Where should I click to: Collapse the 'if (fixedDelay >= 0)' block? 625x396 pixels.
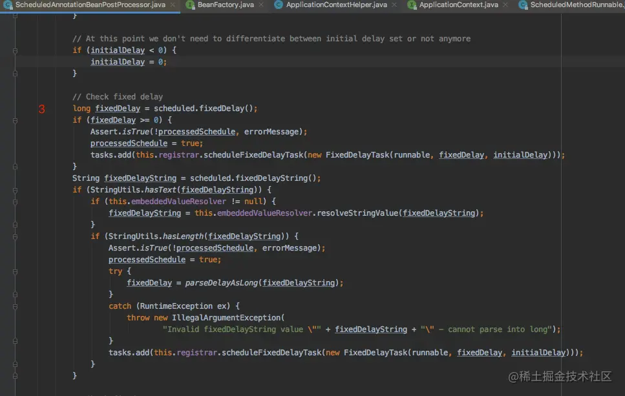15,120
